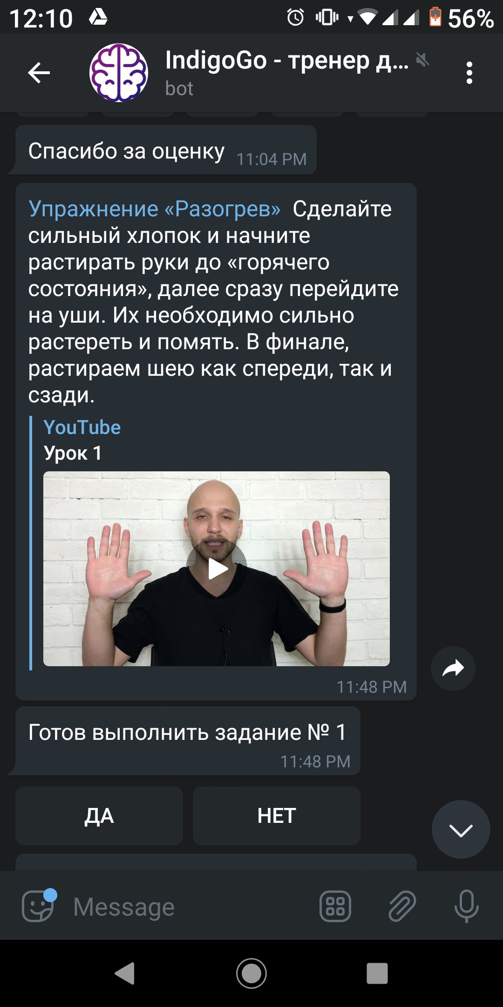Screen dimensions: 503x1007
Task: Open the three-dot chat options menu
Action: [469, 73]
